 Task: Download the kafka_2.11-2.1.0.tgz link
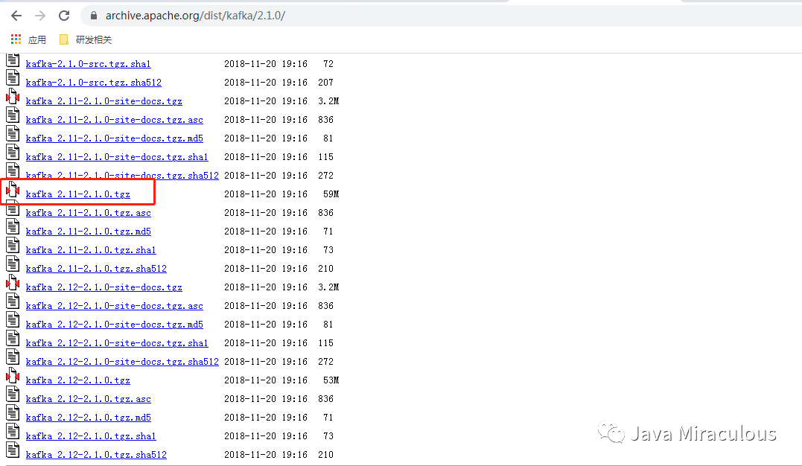click(x=77, y=194)
